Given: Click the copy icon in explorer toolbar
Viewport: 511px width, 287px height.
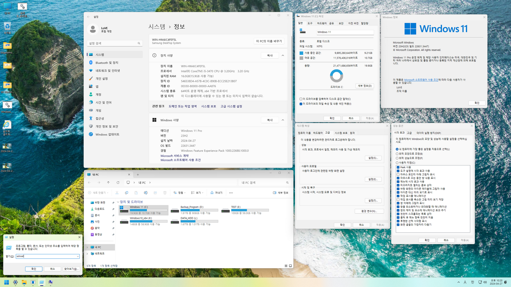Looking at the screenshot, I should pos(127,193).
